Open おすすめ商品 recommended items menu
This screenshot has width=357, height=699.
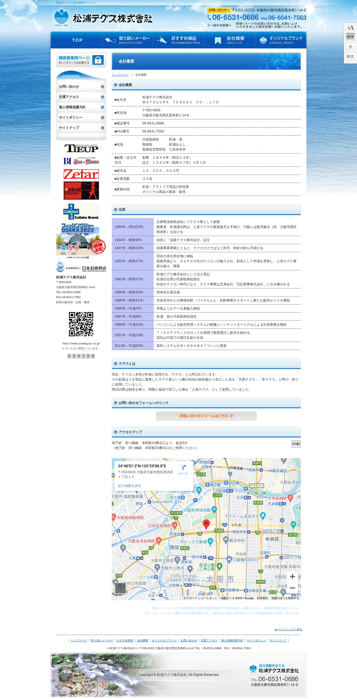(179, 40)
